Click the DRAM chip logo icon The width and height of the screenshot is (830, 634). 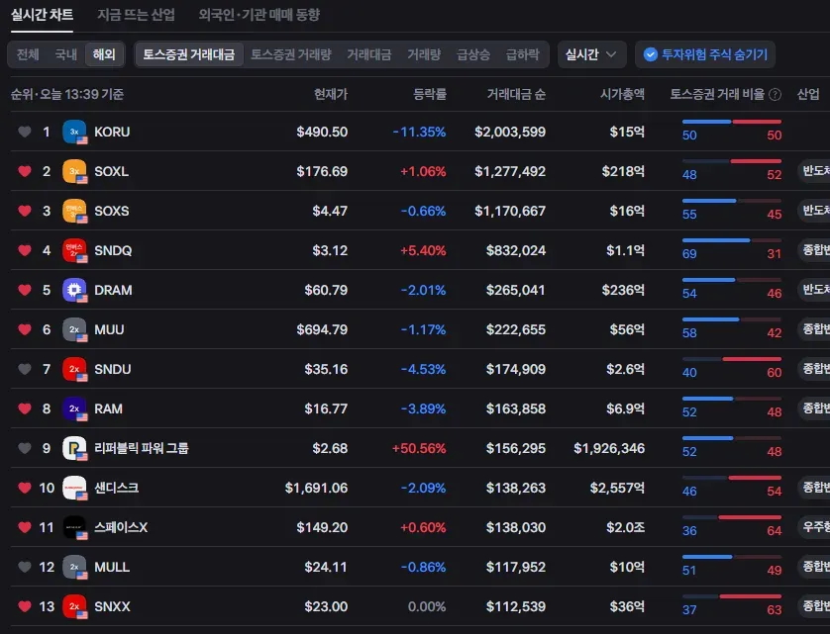coord(74,291)
